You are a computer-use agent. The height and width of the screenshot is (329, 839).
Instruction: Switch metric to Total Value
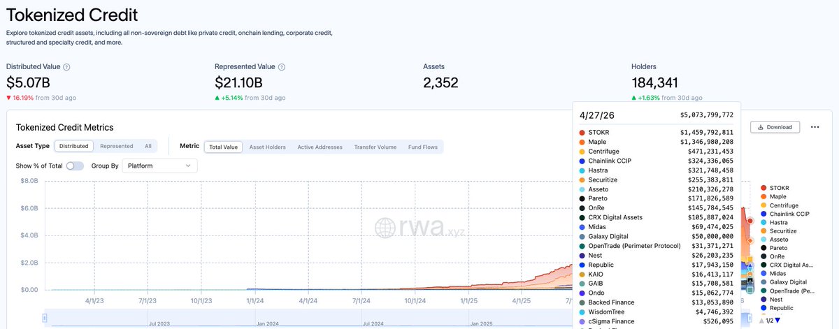coord(223,147)
